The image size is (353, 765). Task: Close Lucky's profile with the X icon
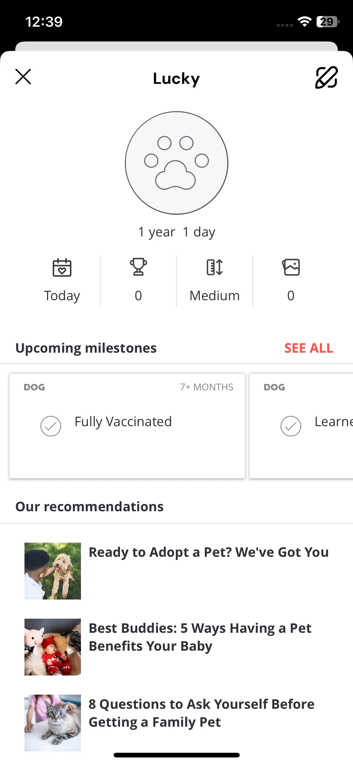click(23, 77)
